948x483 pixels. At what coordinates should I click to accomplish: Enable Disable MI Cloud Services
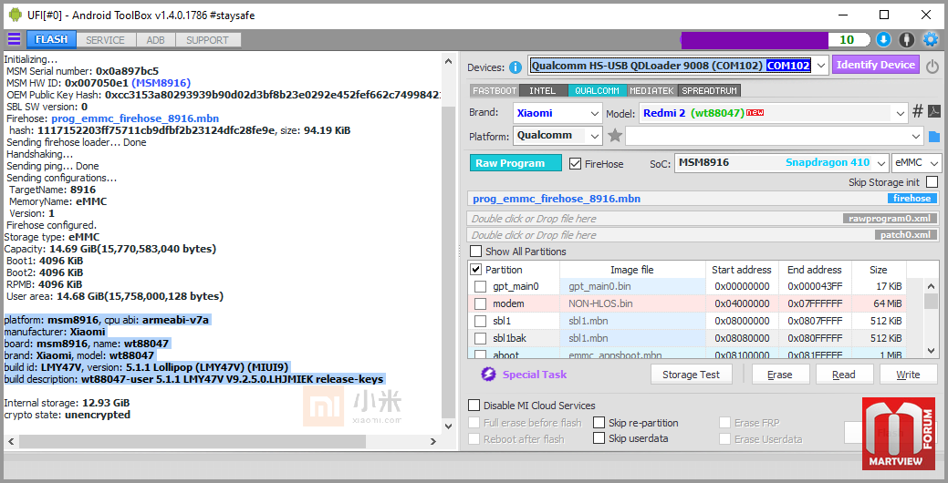[x=474, y=406]
